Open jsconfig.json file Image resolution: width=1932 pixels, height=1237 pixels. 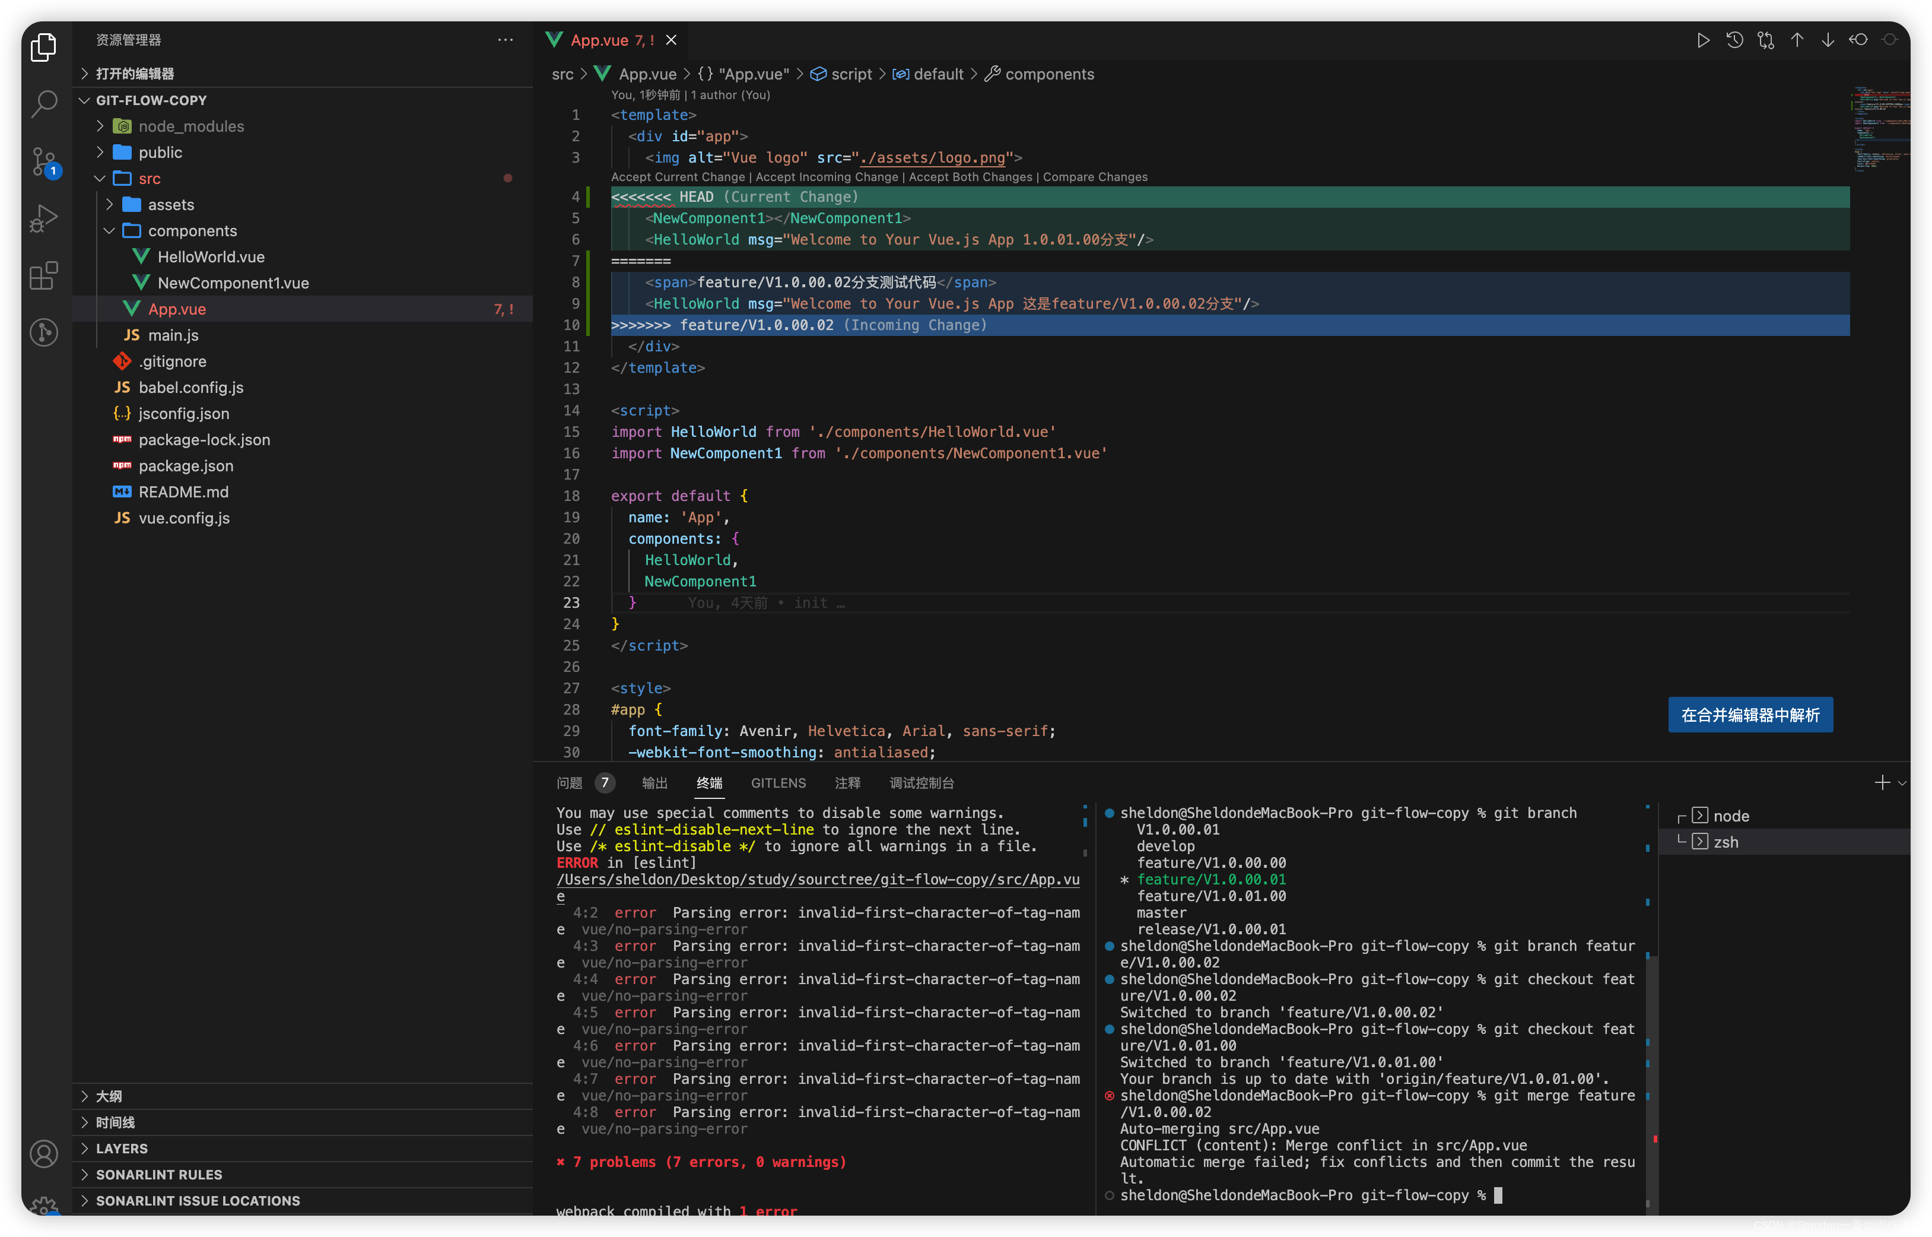[303, 413]
